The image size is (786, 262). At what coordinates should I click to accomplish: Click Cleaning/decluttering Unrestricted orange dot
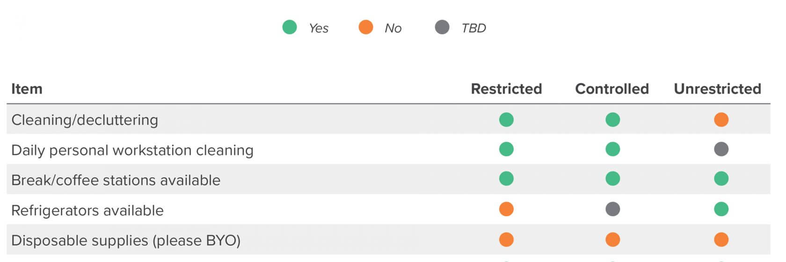pos(721,120)
